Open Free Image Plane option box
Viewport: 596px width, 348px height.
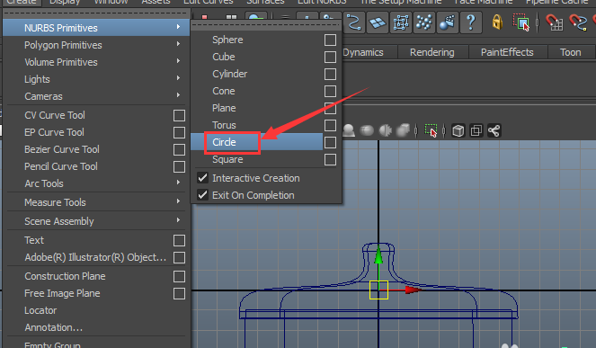click(x=179, y=294)
